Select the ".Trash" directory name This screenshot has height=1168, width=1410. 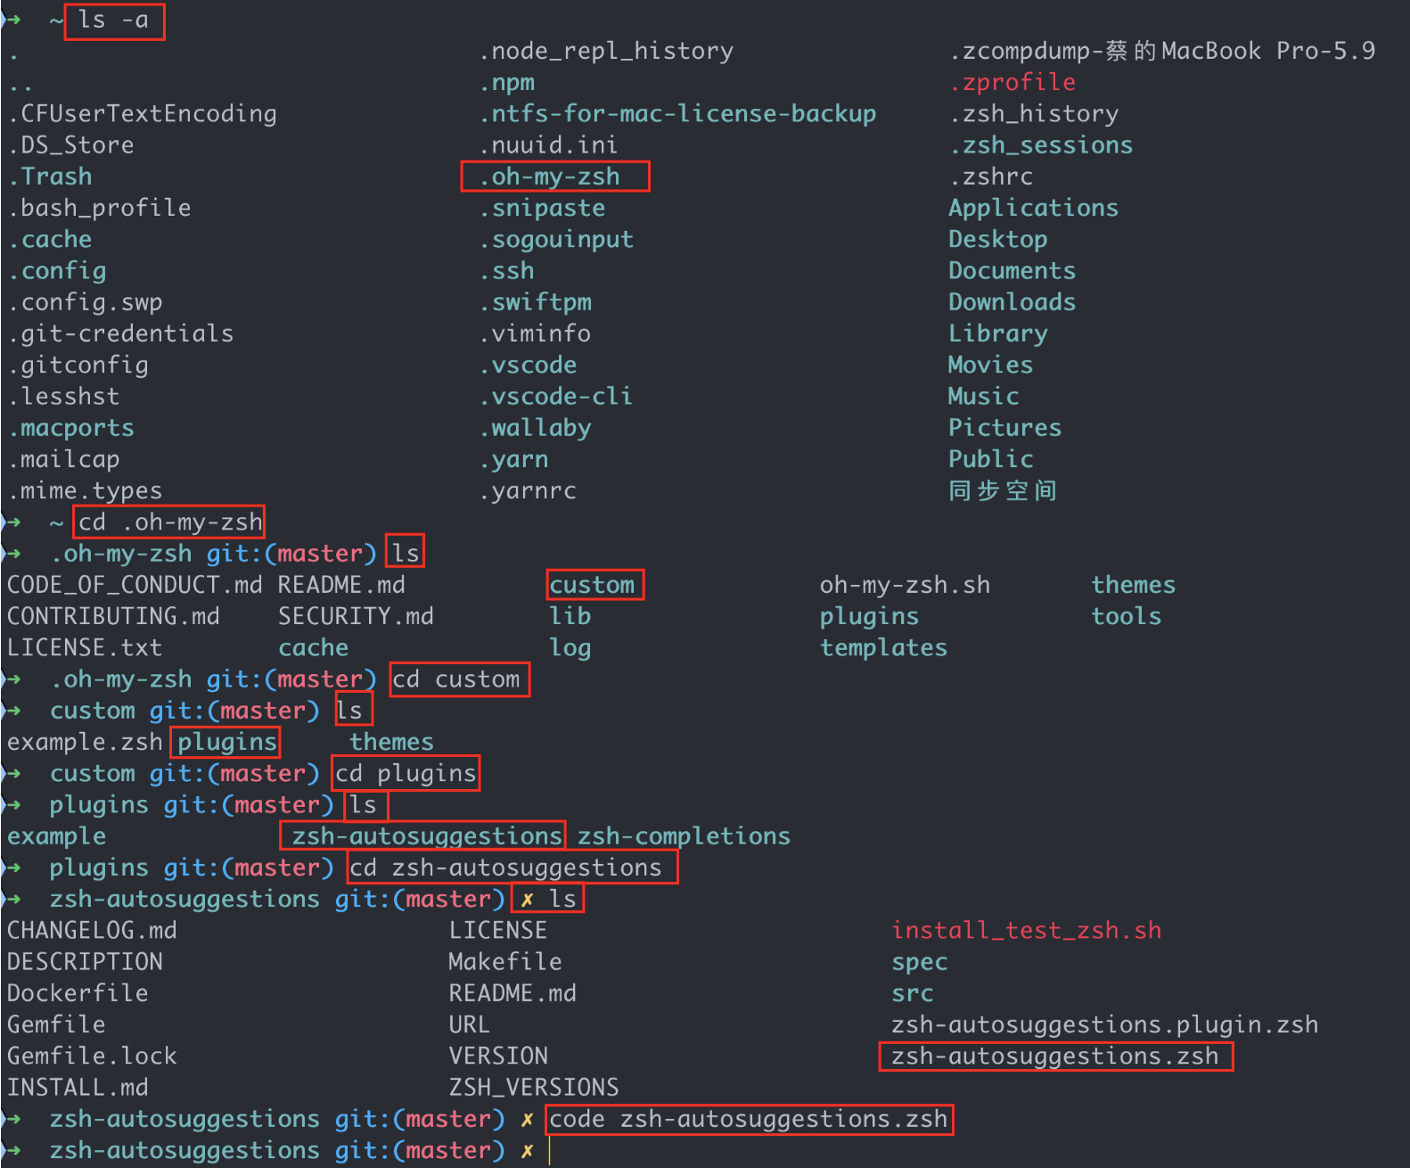click(50, 177)
